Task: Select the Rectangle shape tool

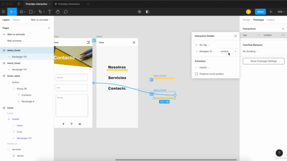Action: (31, 12)
